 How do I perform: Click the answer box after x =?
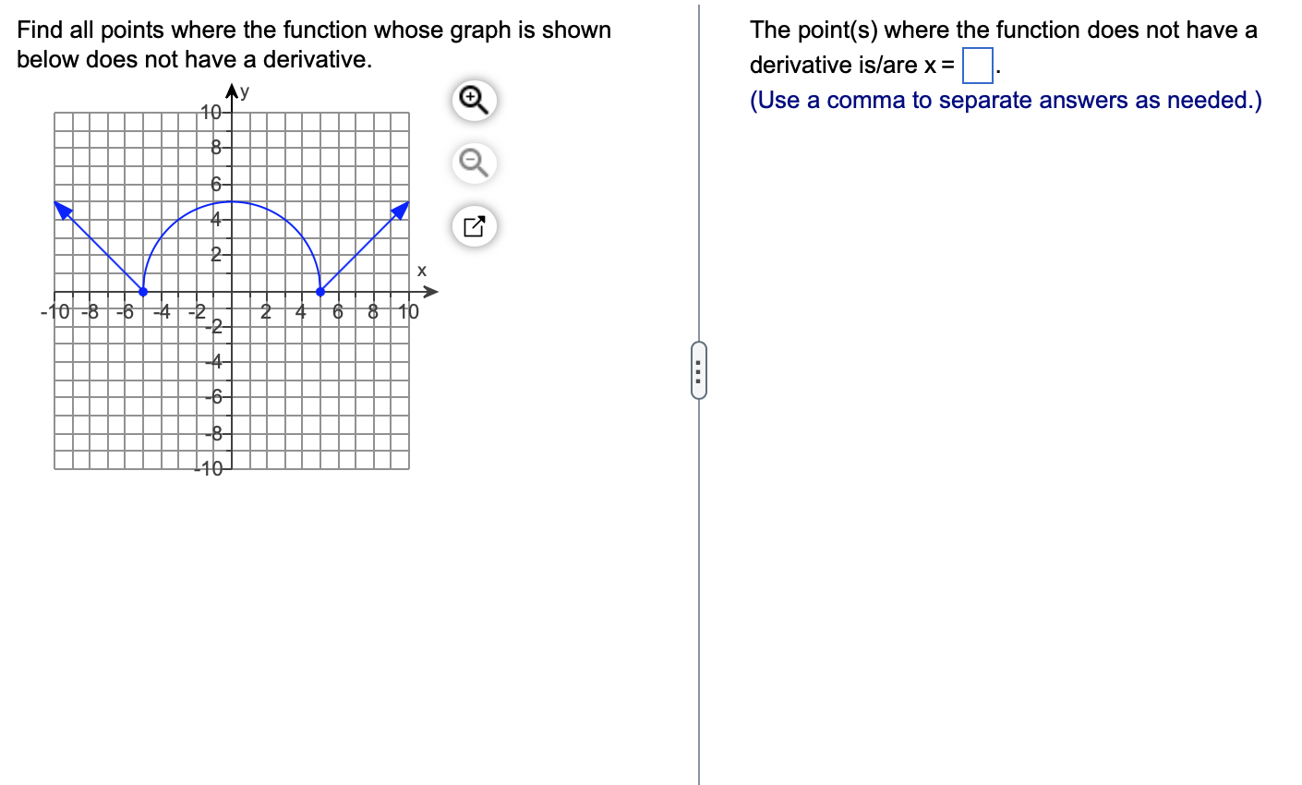977,66
